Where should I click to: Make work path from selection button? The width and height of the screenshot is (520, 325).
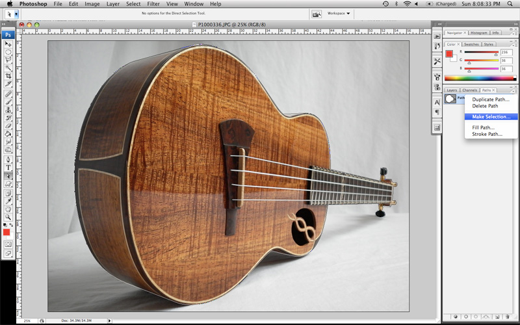[486, 317]
